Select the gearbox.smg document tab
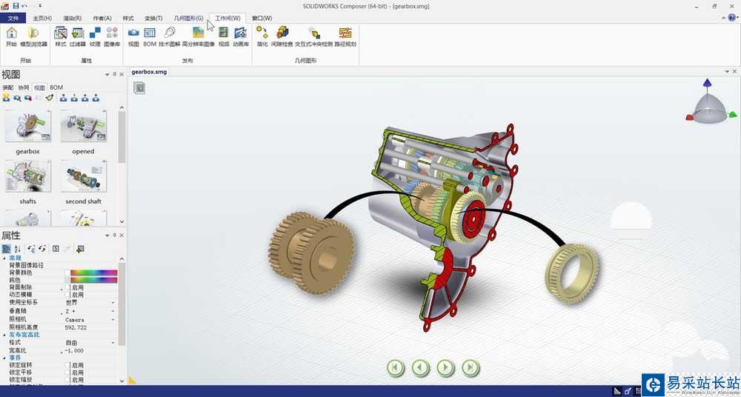Screen dimensions: 741x397 click(x=149, y=72)
